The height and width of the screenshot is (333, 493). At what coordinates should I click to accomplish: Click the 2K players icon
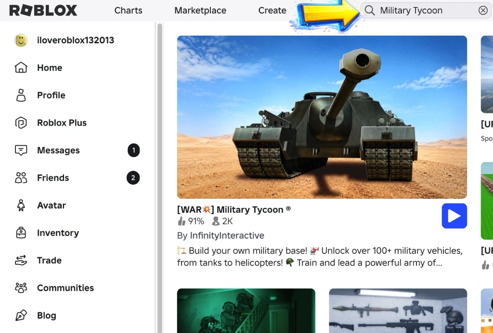[216, 221]
